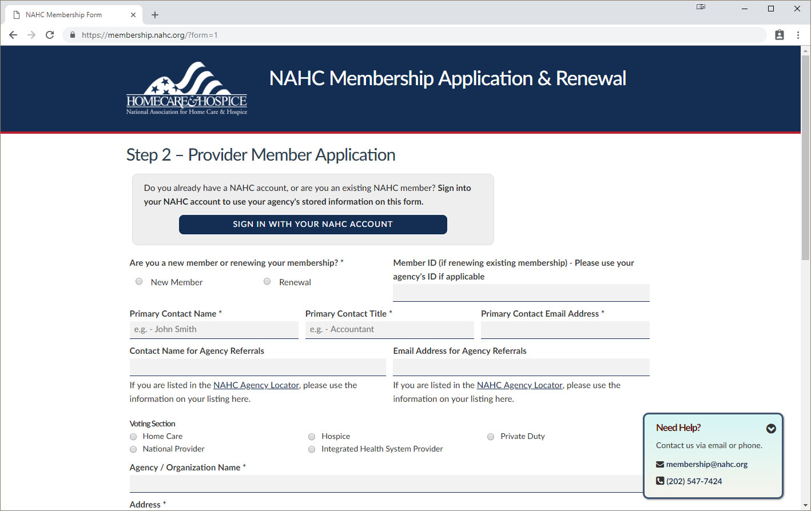
Task: Click the padlock site security icon
Action: click(72, 35)
